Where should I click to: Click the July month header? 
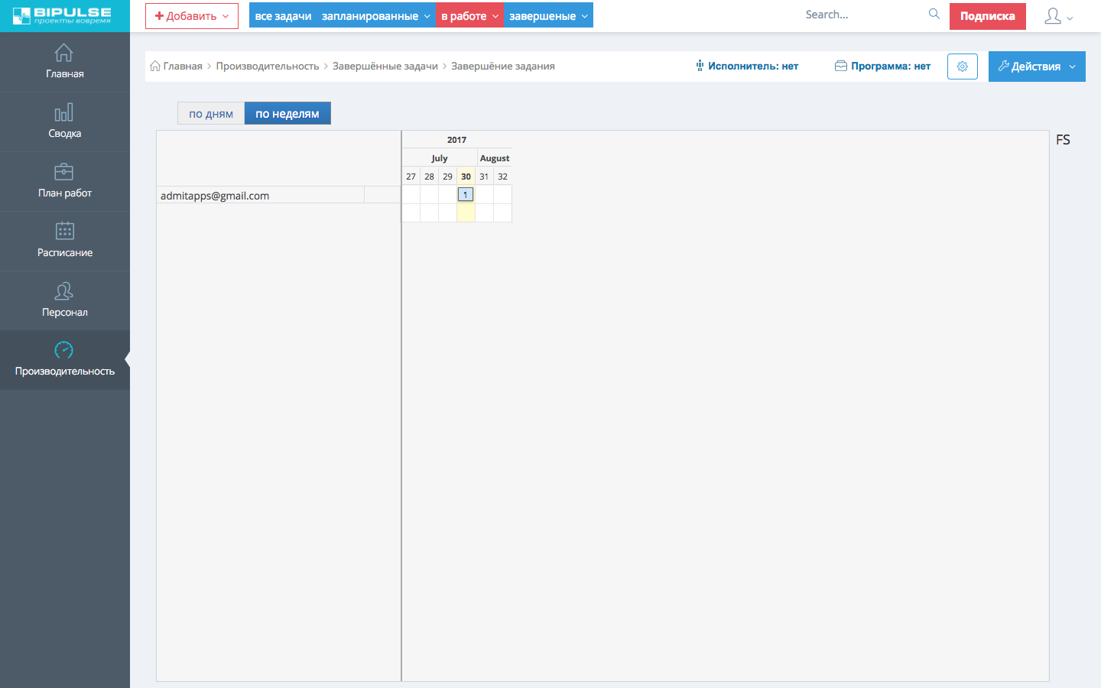440,158
